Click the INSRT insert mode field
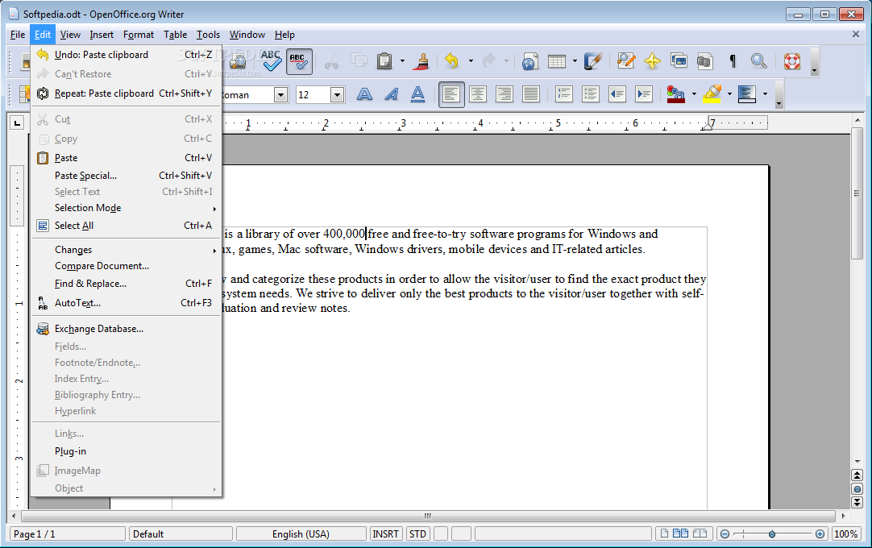 coord(385,534)
